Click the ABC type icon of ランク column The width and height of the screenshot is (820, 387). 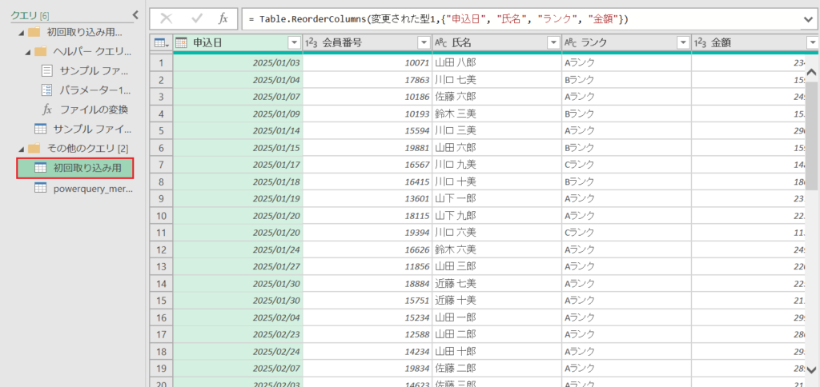click(x=570, y=43)
